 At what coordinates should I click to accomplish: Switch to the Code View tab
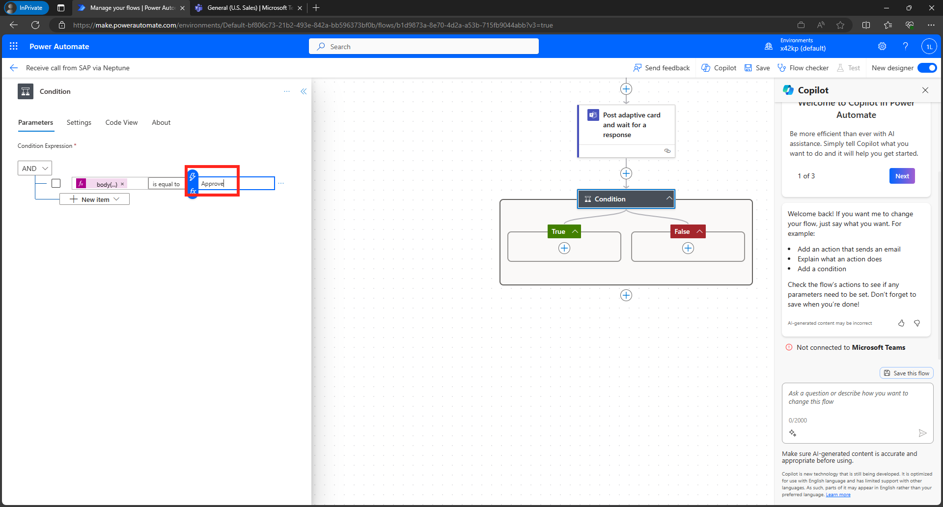tap(121, 122)
